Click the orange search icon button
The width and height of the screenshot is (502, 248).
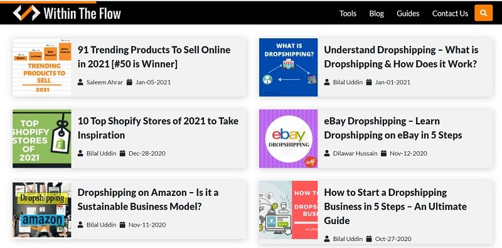[x=483, y=13]
